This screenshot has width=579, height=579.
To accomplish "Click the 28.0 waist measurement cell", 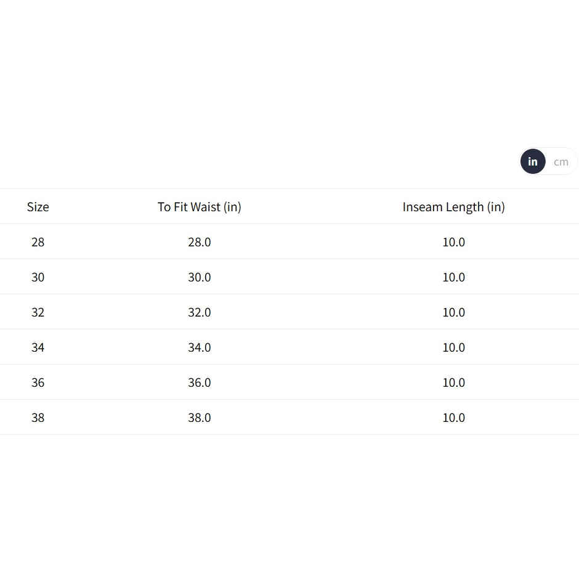I will tap(199, 242).
